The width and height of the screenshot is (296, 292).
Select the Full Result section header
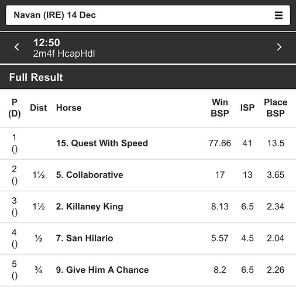tap(36, 77)
